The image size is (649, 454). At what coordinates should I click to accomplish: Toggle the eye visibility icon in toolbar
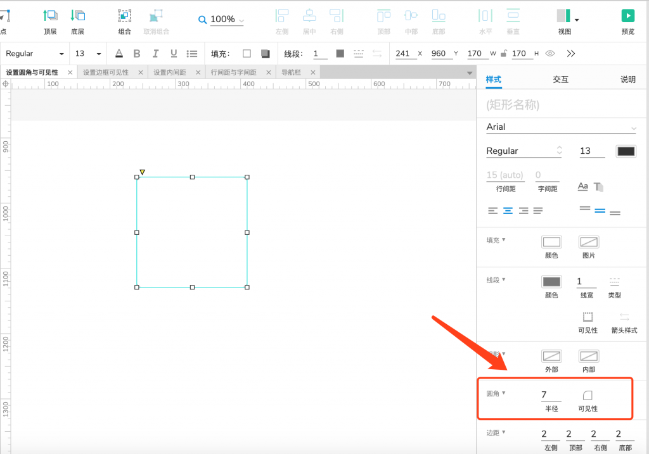tap(550, 54)
